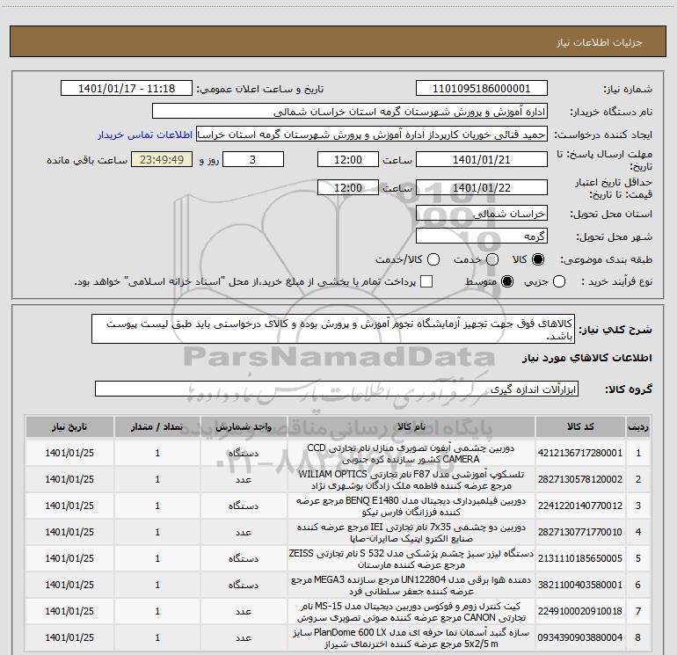Viewport: 677px width, 655px height.
Task: Click the remaining time countdown 23:49:49
Action: pos(162,160)
